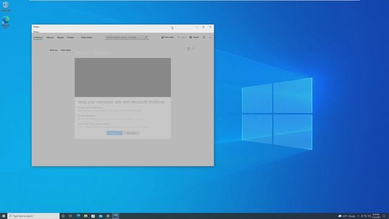Click the taskbar Type here to search box
The height and width of the screenshot is (219, 389).
tap(33, 216)
